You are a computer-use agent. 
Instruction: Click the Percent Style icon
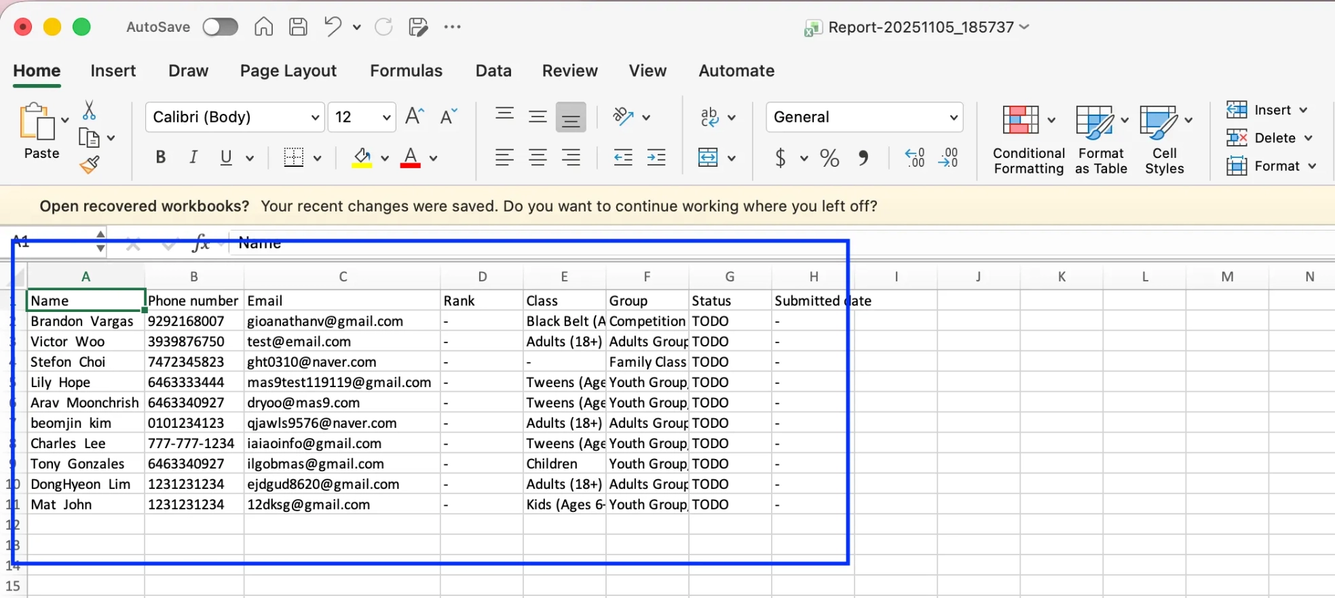[x=829, y=158]
